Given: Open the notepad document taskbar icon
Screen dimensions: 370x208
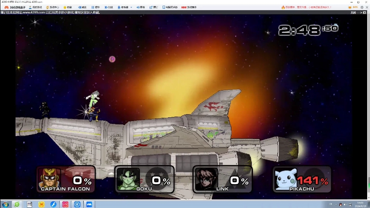Looking at the screenshot, I should 29,204.
